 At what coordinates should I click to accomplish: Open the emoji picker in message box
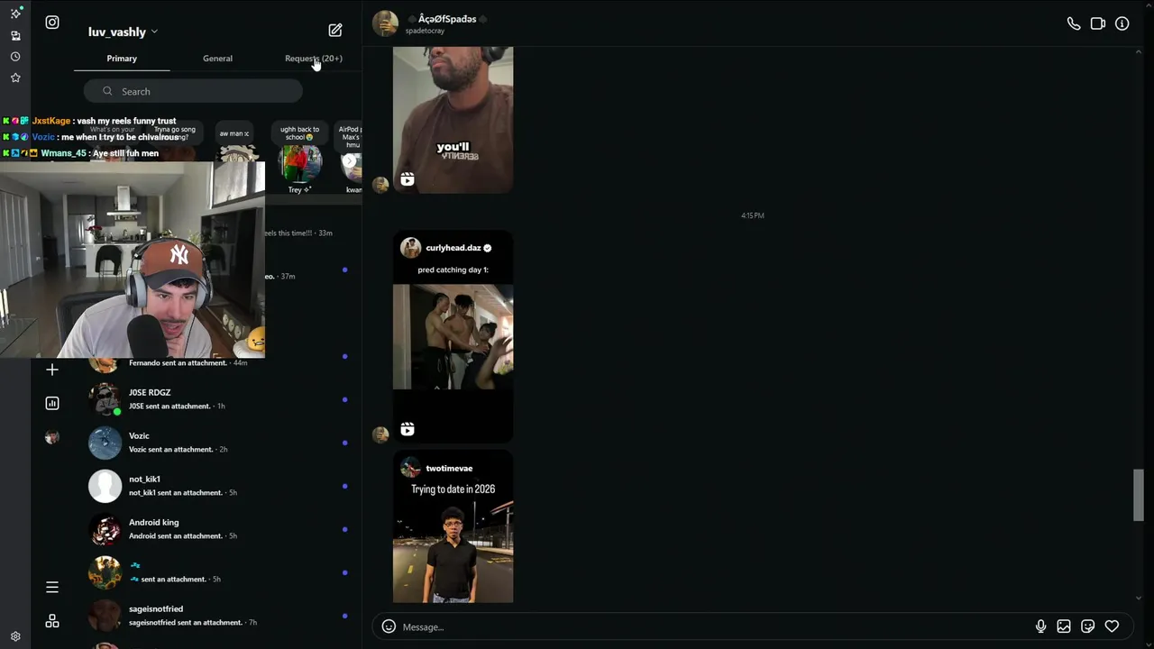[389, 626]
